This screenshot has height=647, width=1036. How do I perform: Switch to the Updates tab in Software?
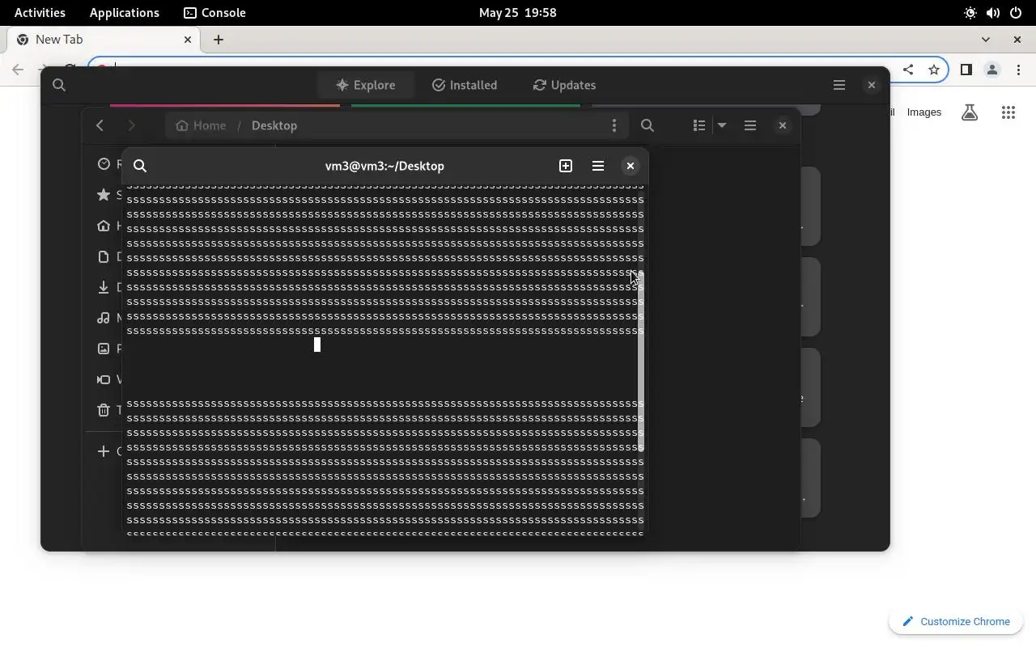(564, 85)
